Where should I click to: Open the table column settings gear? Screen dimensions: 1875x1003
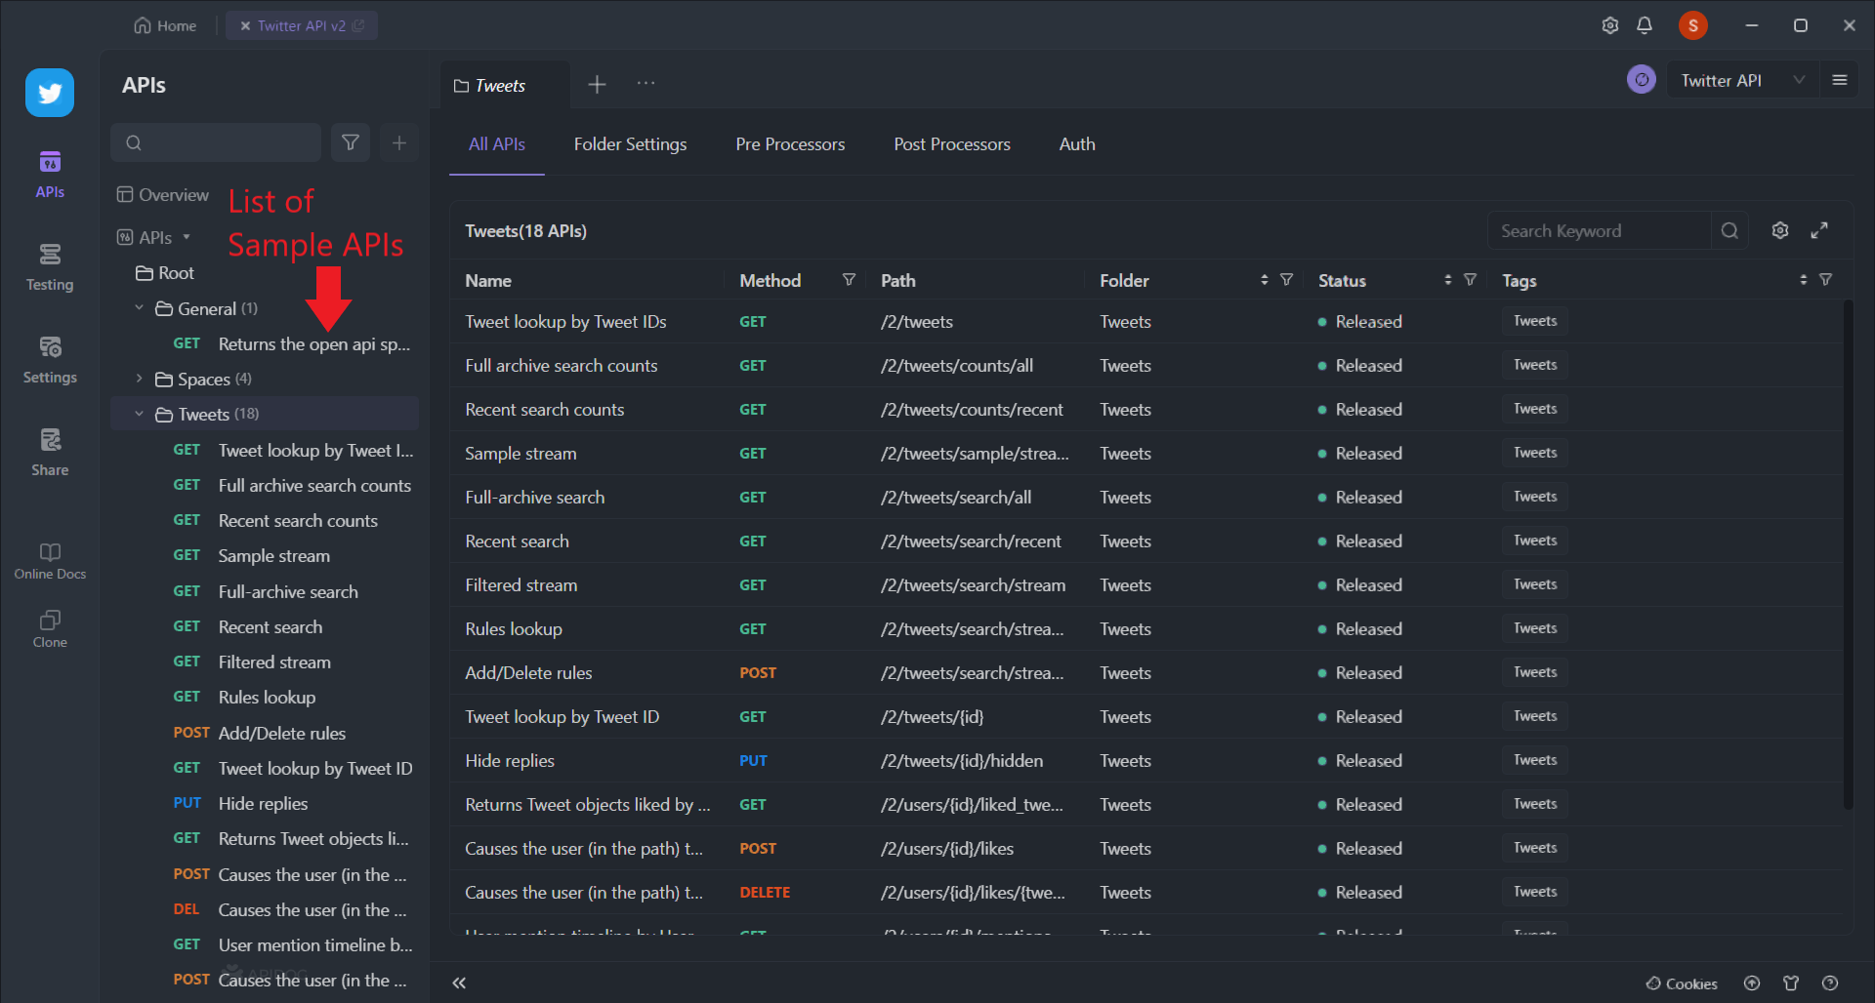[x=1780, y=230]
